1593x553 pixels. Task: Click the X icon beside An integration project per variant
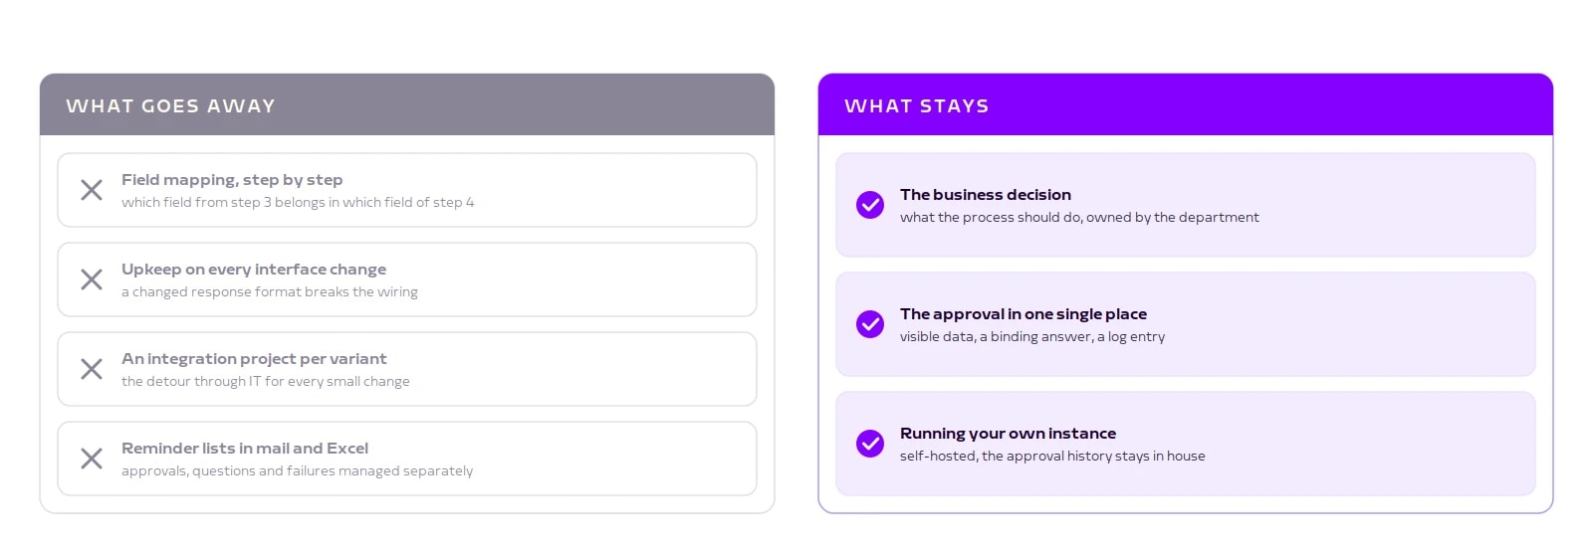[x=92, y=369]
